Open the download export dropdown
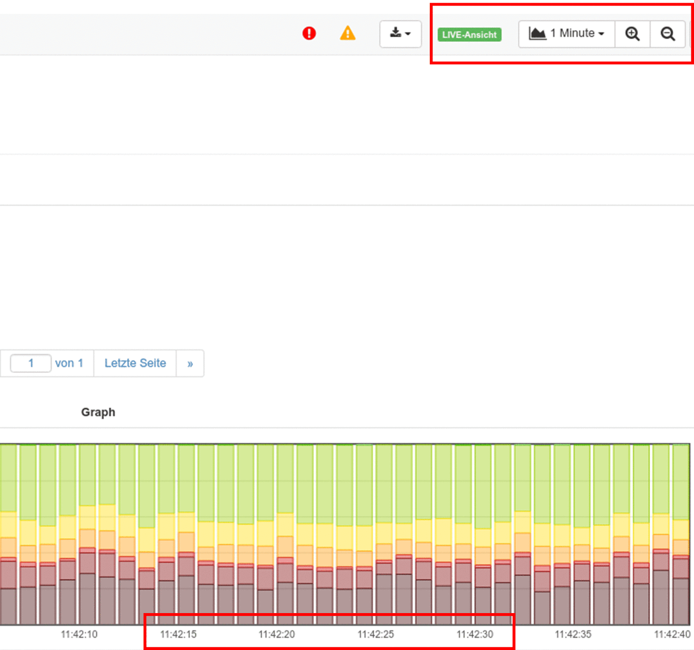 pos(400,33)
